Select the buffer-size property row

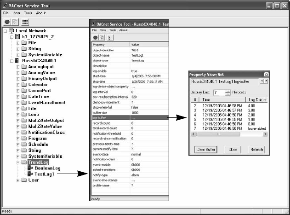click(130, 112)
